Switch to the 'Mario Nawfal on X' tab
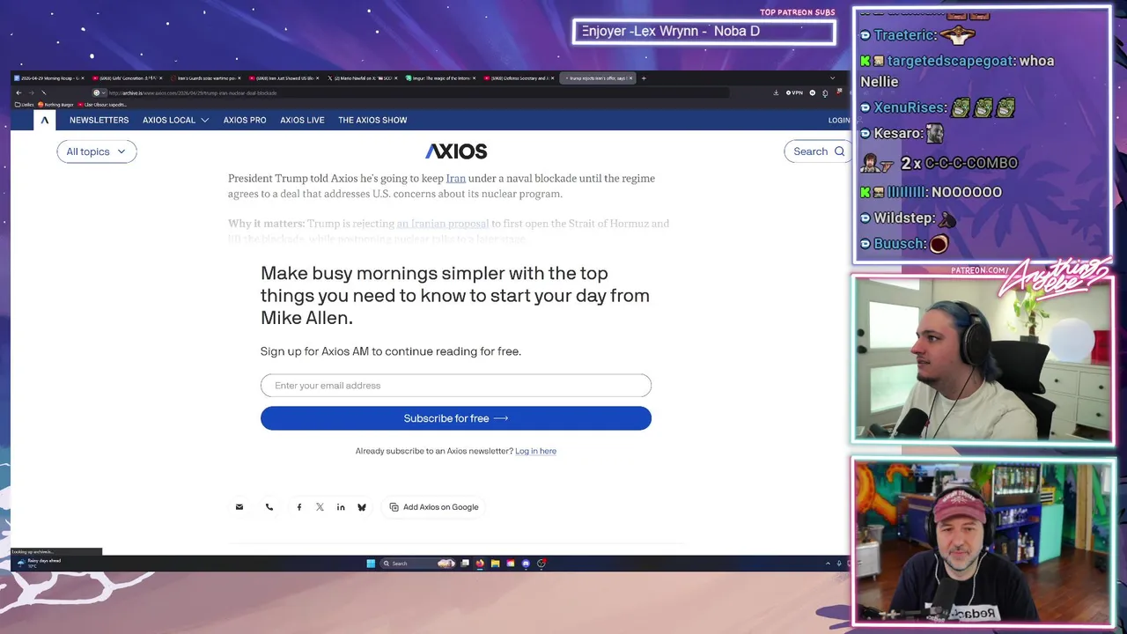 (363, 78)
